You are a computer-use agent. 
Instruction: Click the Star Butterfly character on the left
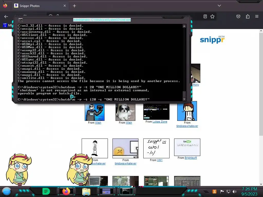19,170
